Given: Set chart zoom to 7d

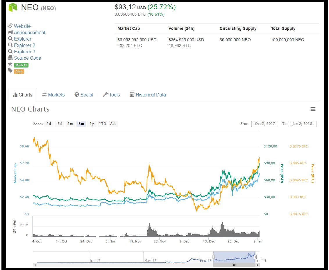Looking at the screenshot, I should click(x=60, y=124).
